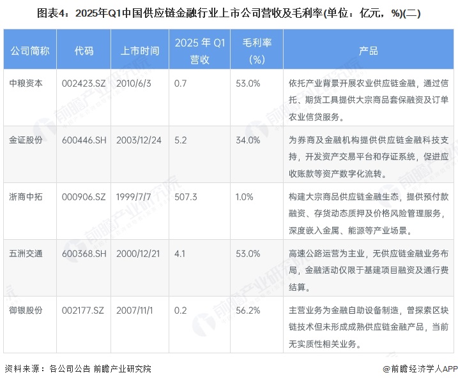This screenshot has height=382, width=458.
Task: Click the 中粮资本 gross margin '53.0%'
Action: [248, 84]
